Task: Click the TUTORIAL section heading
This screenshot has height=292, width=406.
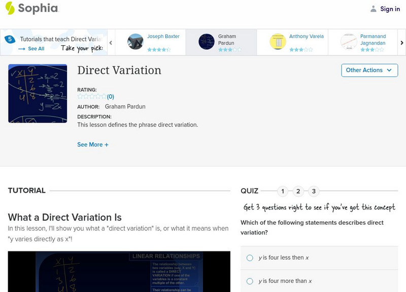Action: click(x=27, y=191)
